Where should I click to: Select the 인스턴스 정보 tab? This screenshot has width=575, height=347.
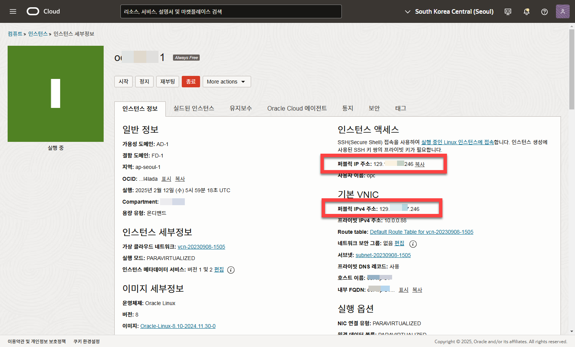(140, 109)
